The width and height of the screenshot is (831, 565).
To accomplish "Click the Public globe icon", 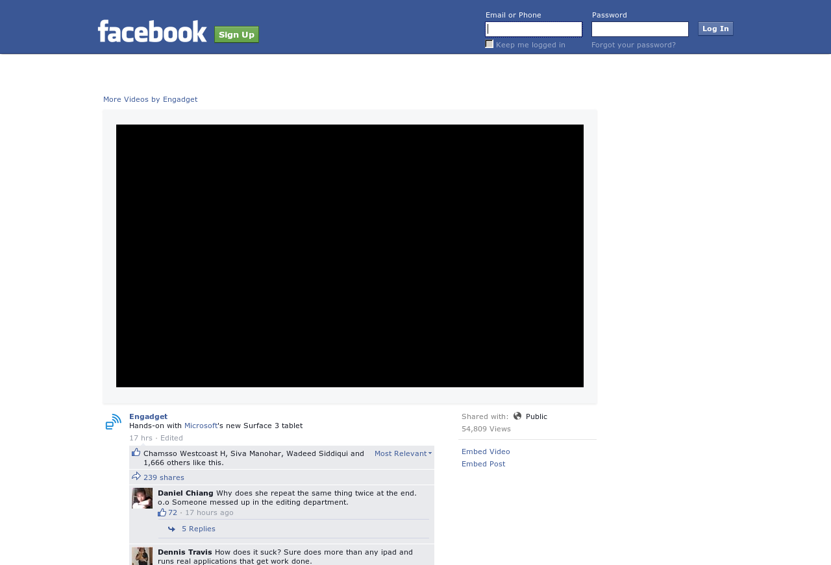I will click(x=517, y=416).
